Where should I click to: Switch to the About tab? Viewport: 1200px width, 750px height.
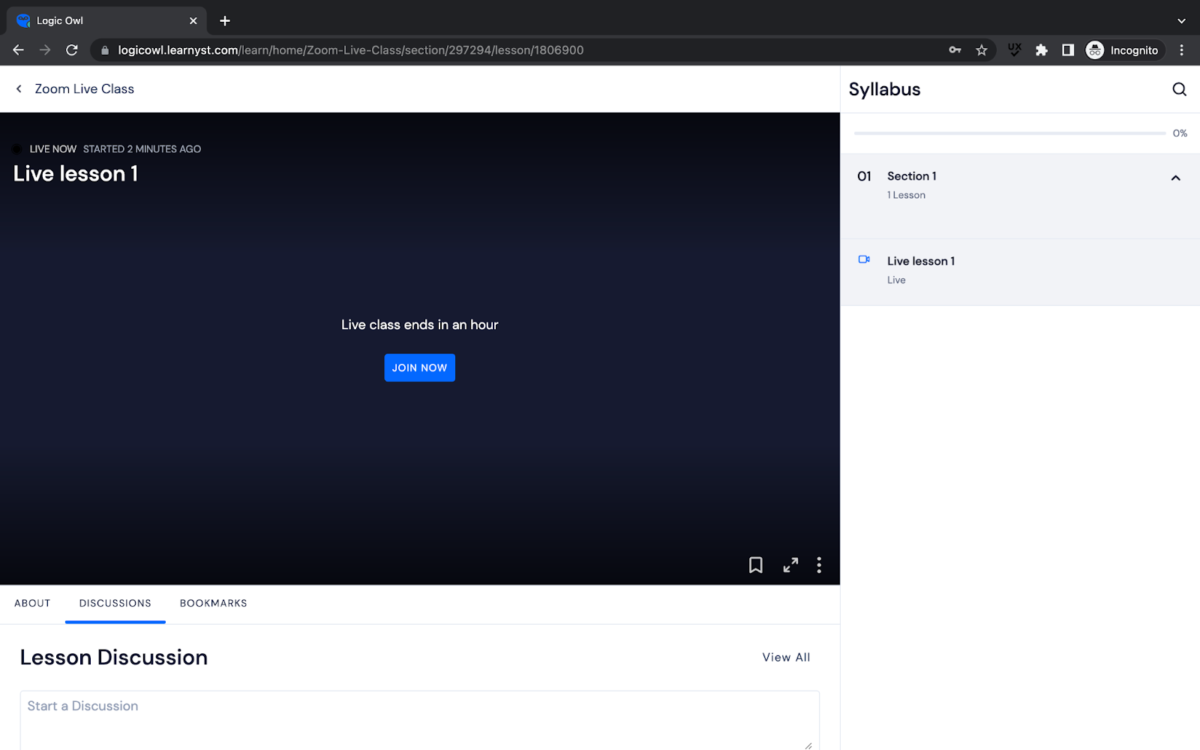(32, 603)
